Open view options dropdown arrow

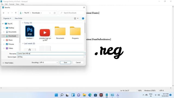pos(78,18)
